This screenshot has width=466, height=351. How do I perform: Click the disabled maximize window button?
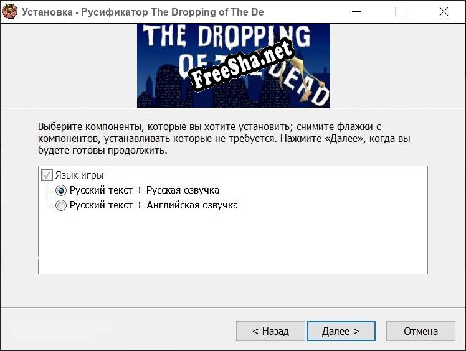click(399, 12)
